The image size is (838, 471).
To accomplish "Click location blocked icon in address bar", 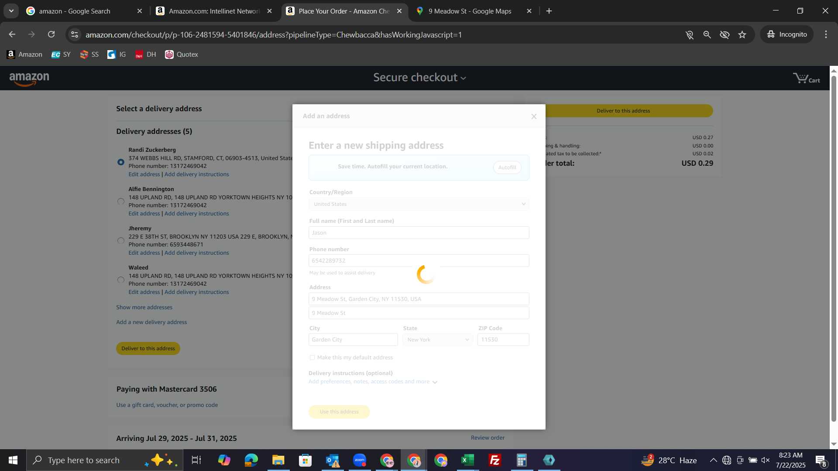I will [x=690, y=34].
